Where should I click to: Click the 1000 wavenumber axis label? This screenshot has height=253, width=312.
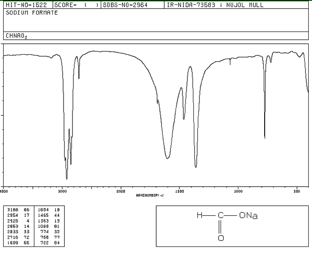(238, 191)
